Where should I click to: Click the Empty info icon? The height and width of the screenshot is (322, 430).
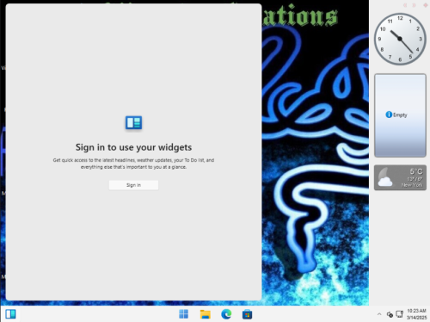pos(389,115)
